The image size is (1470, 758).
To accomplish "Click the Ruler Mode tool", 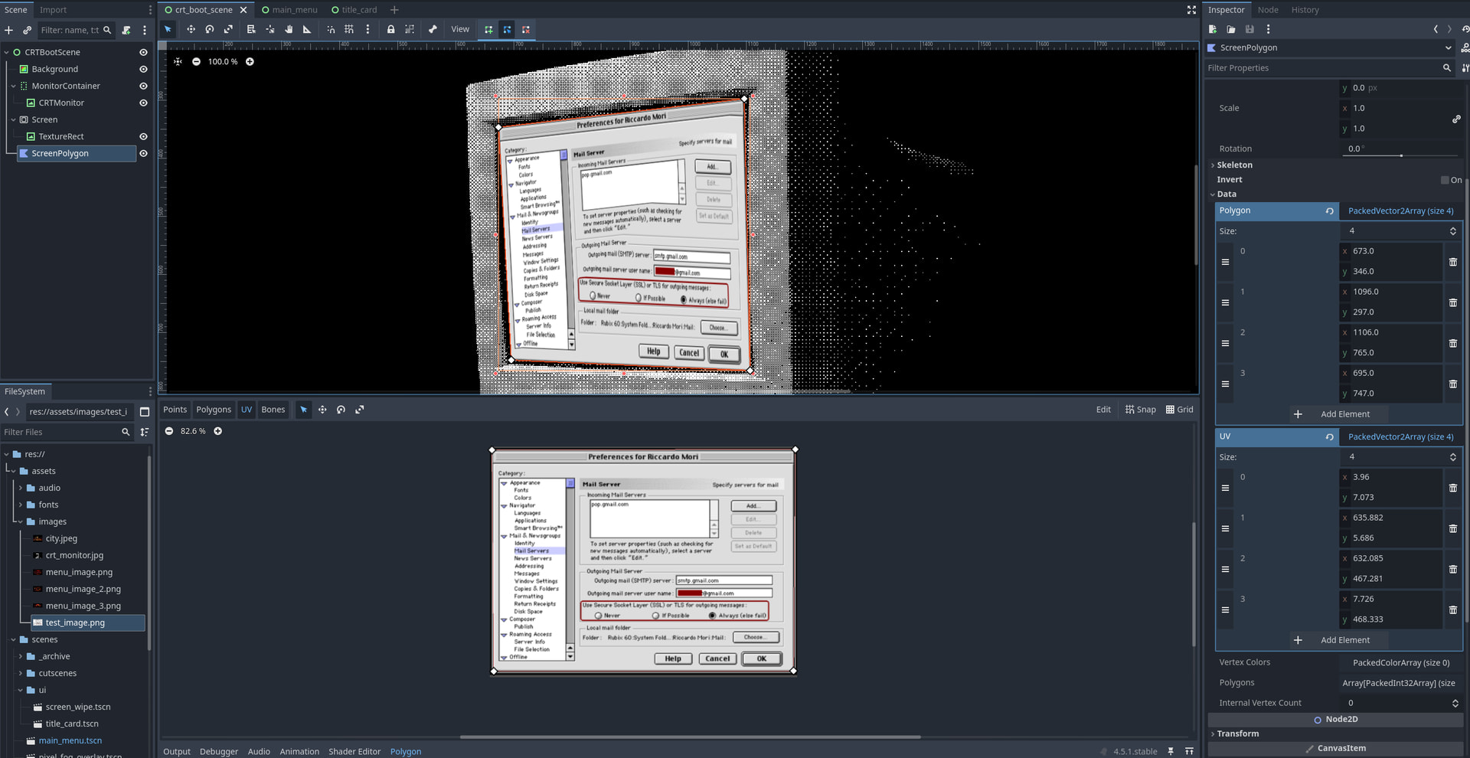I will point(307,29).
